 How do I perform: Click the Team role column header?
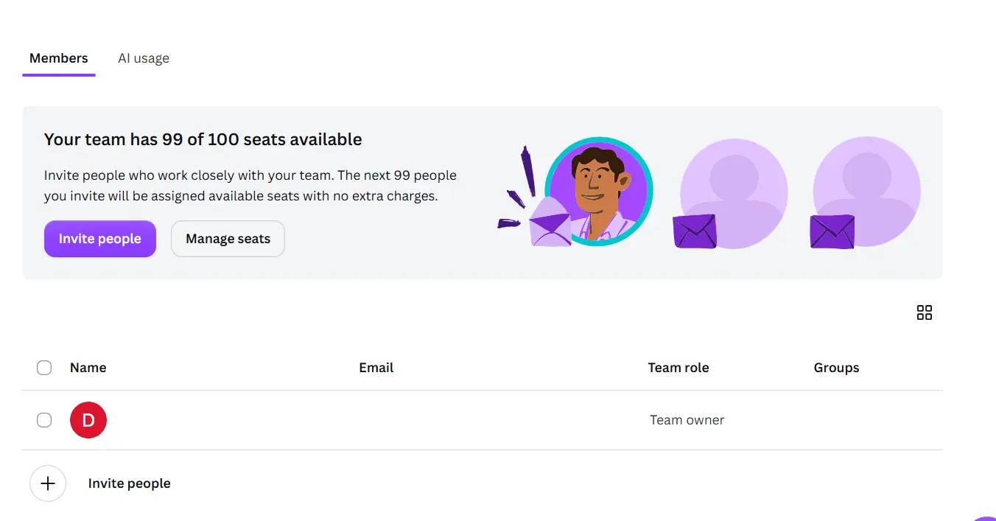[x=678, y=368]
